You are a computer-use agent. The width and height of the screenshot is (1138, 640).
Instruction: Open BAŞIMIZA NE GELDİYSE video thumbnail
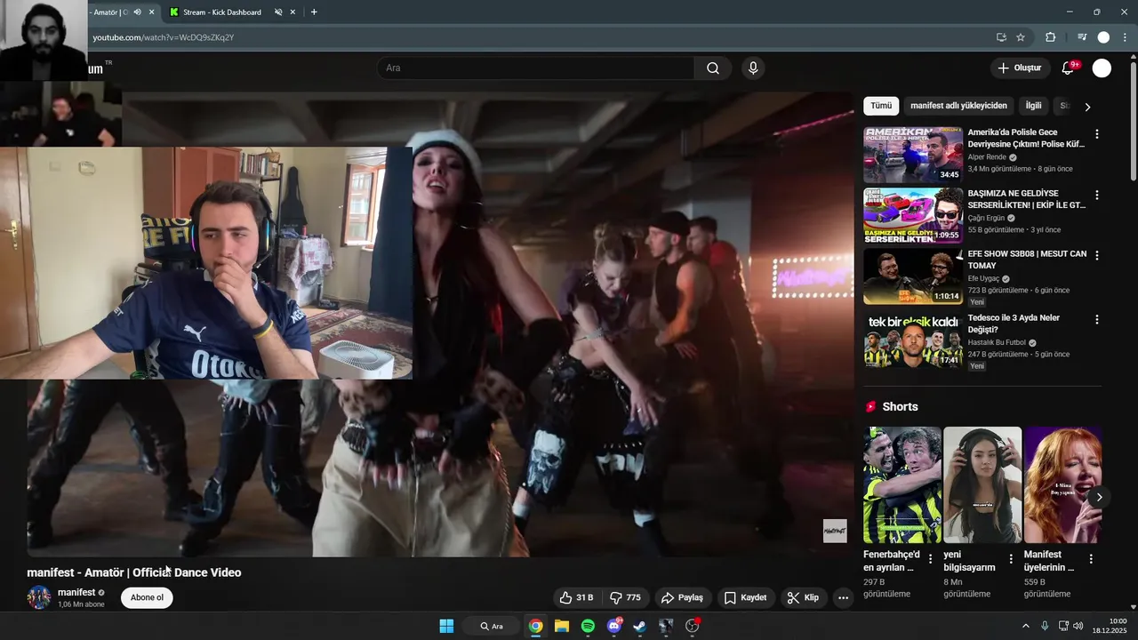point(913,215)
